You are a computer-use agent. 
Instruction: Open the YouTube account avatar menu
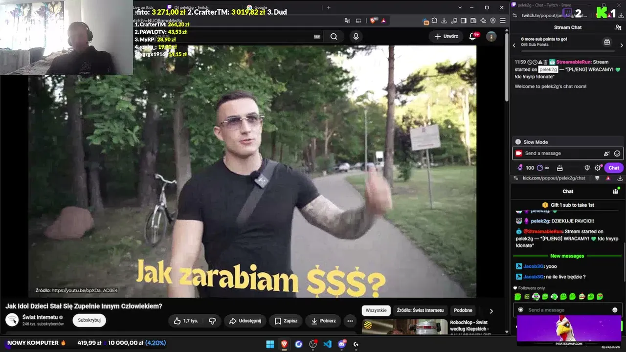pos(492,36)
